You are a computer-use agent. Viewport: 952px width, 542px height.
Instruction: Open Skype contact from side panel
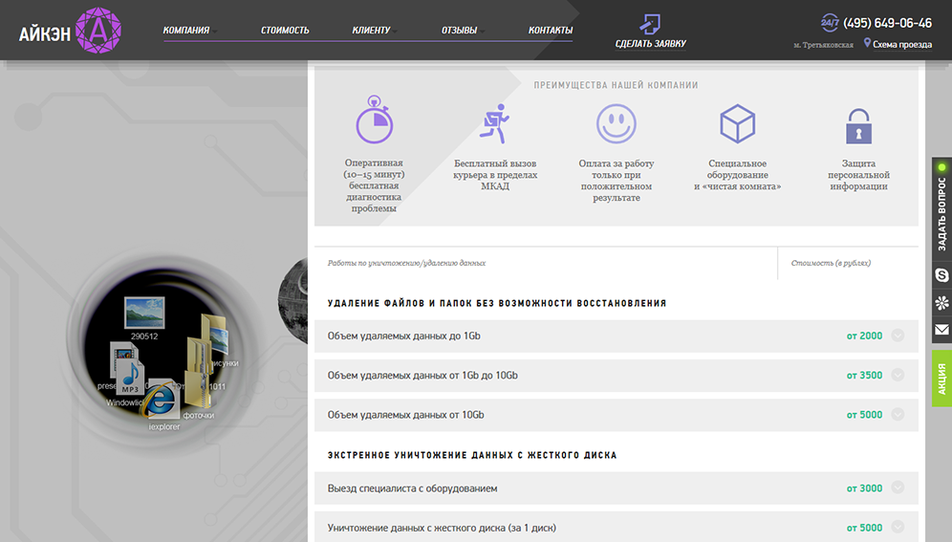point(941,275)
